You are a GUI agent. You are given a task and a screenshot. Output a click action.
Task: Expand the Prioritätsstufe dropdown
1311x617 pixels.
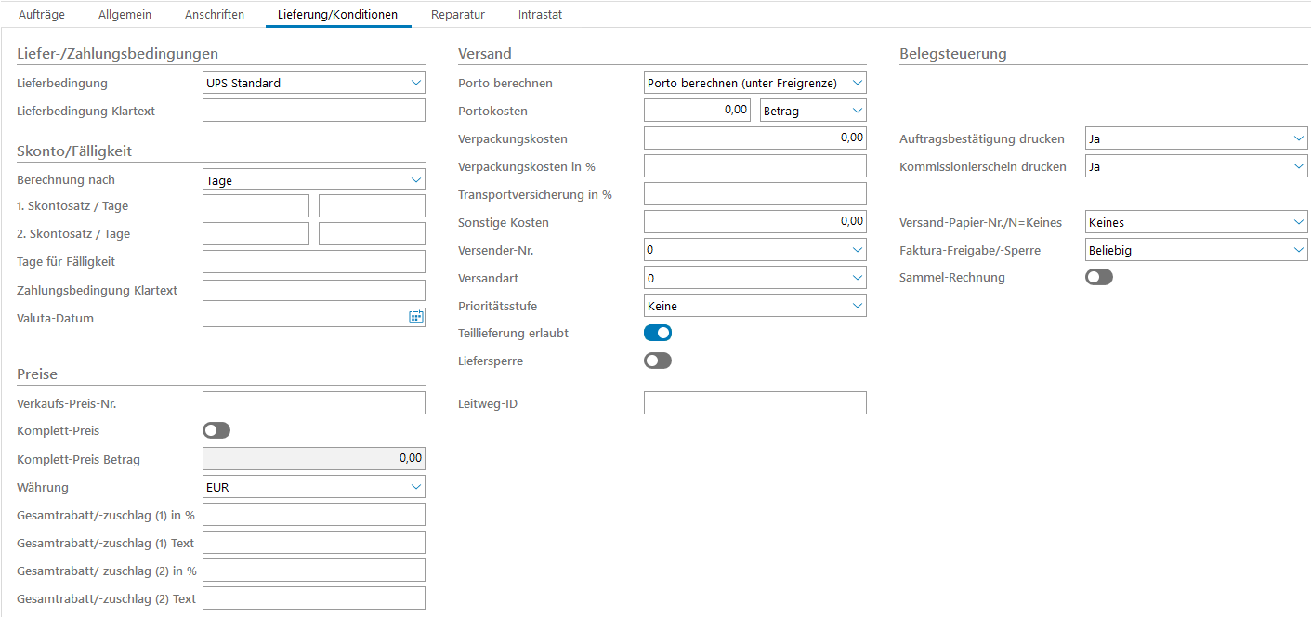click(x=857, y=306)
